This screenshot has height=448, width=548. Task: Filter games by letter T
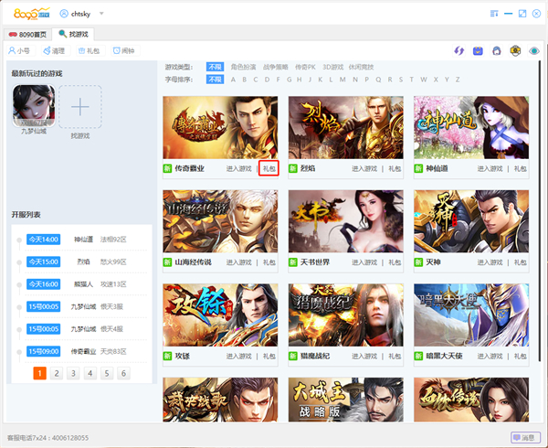pyautogui.click(x=412, y=80)
